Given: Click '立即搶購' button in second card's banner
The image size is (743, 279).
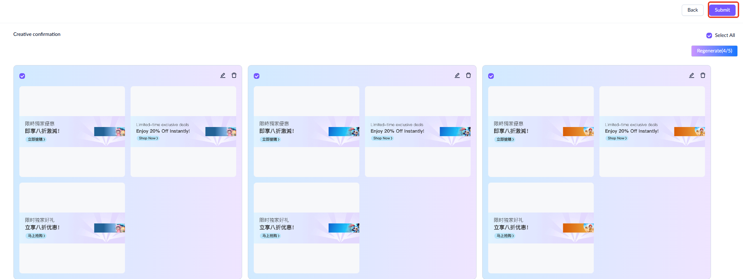Looking at the screenshot, I should point(271,139).
